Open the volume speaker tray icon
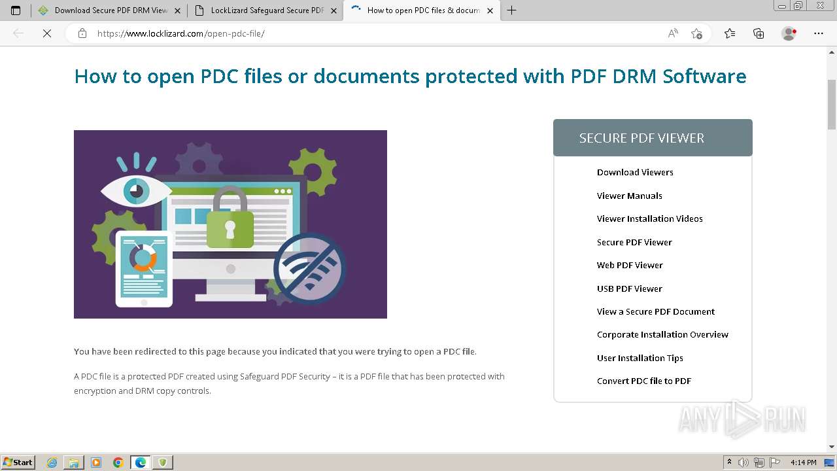This screenshot has width=837, height=471. (744, 462)
